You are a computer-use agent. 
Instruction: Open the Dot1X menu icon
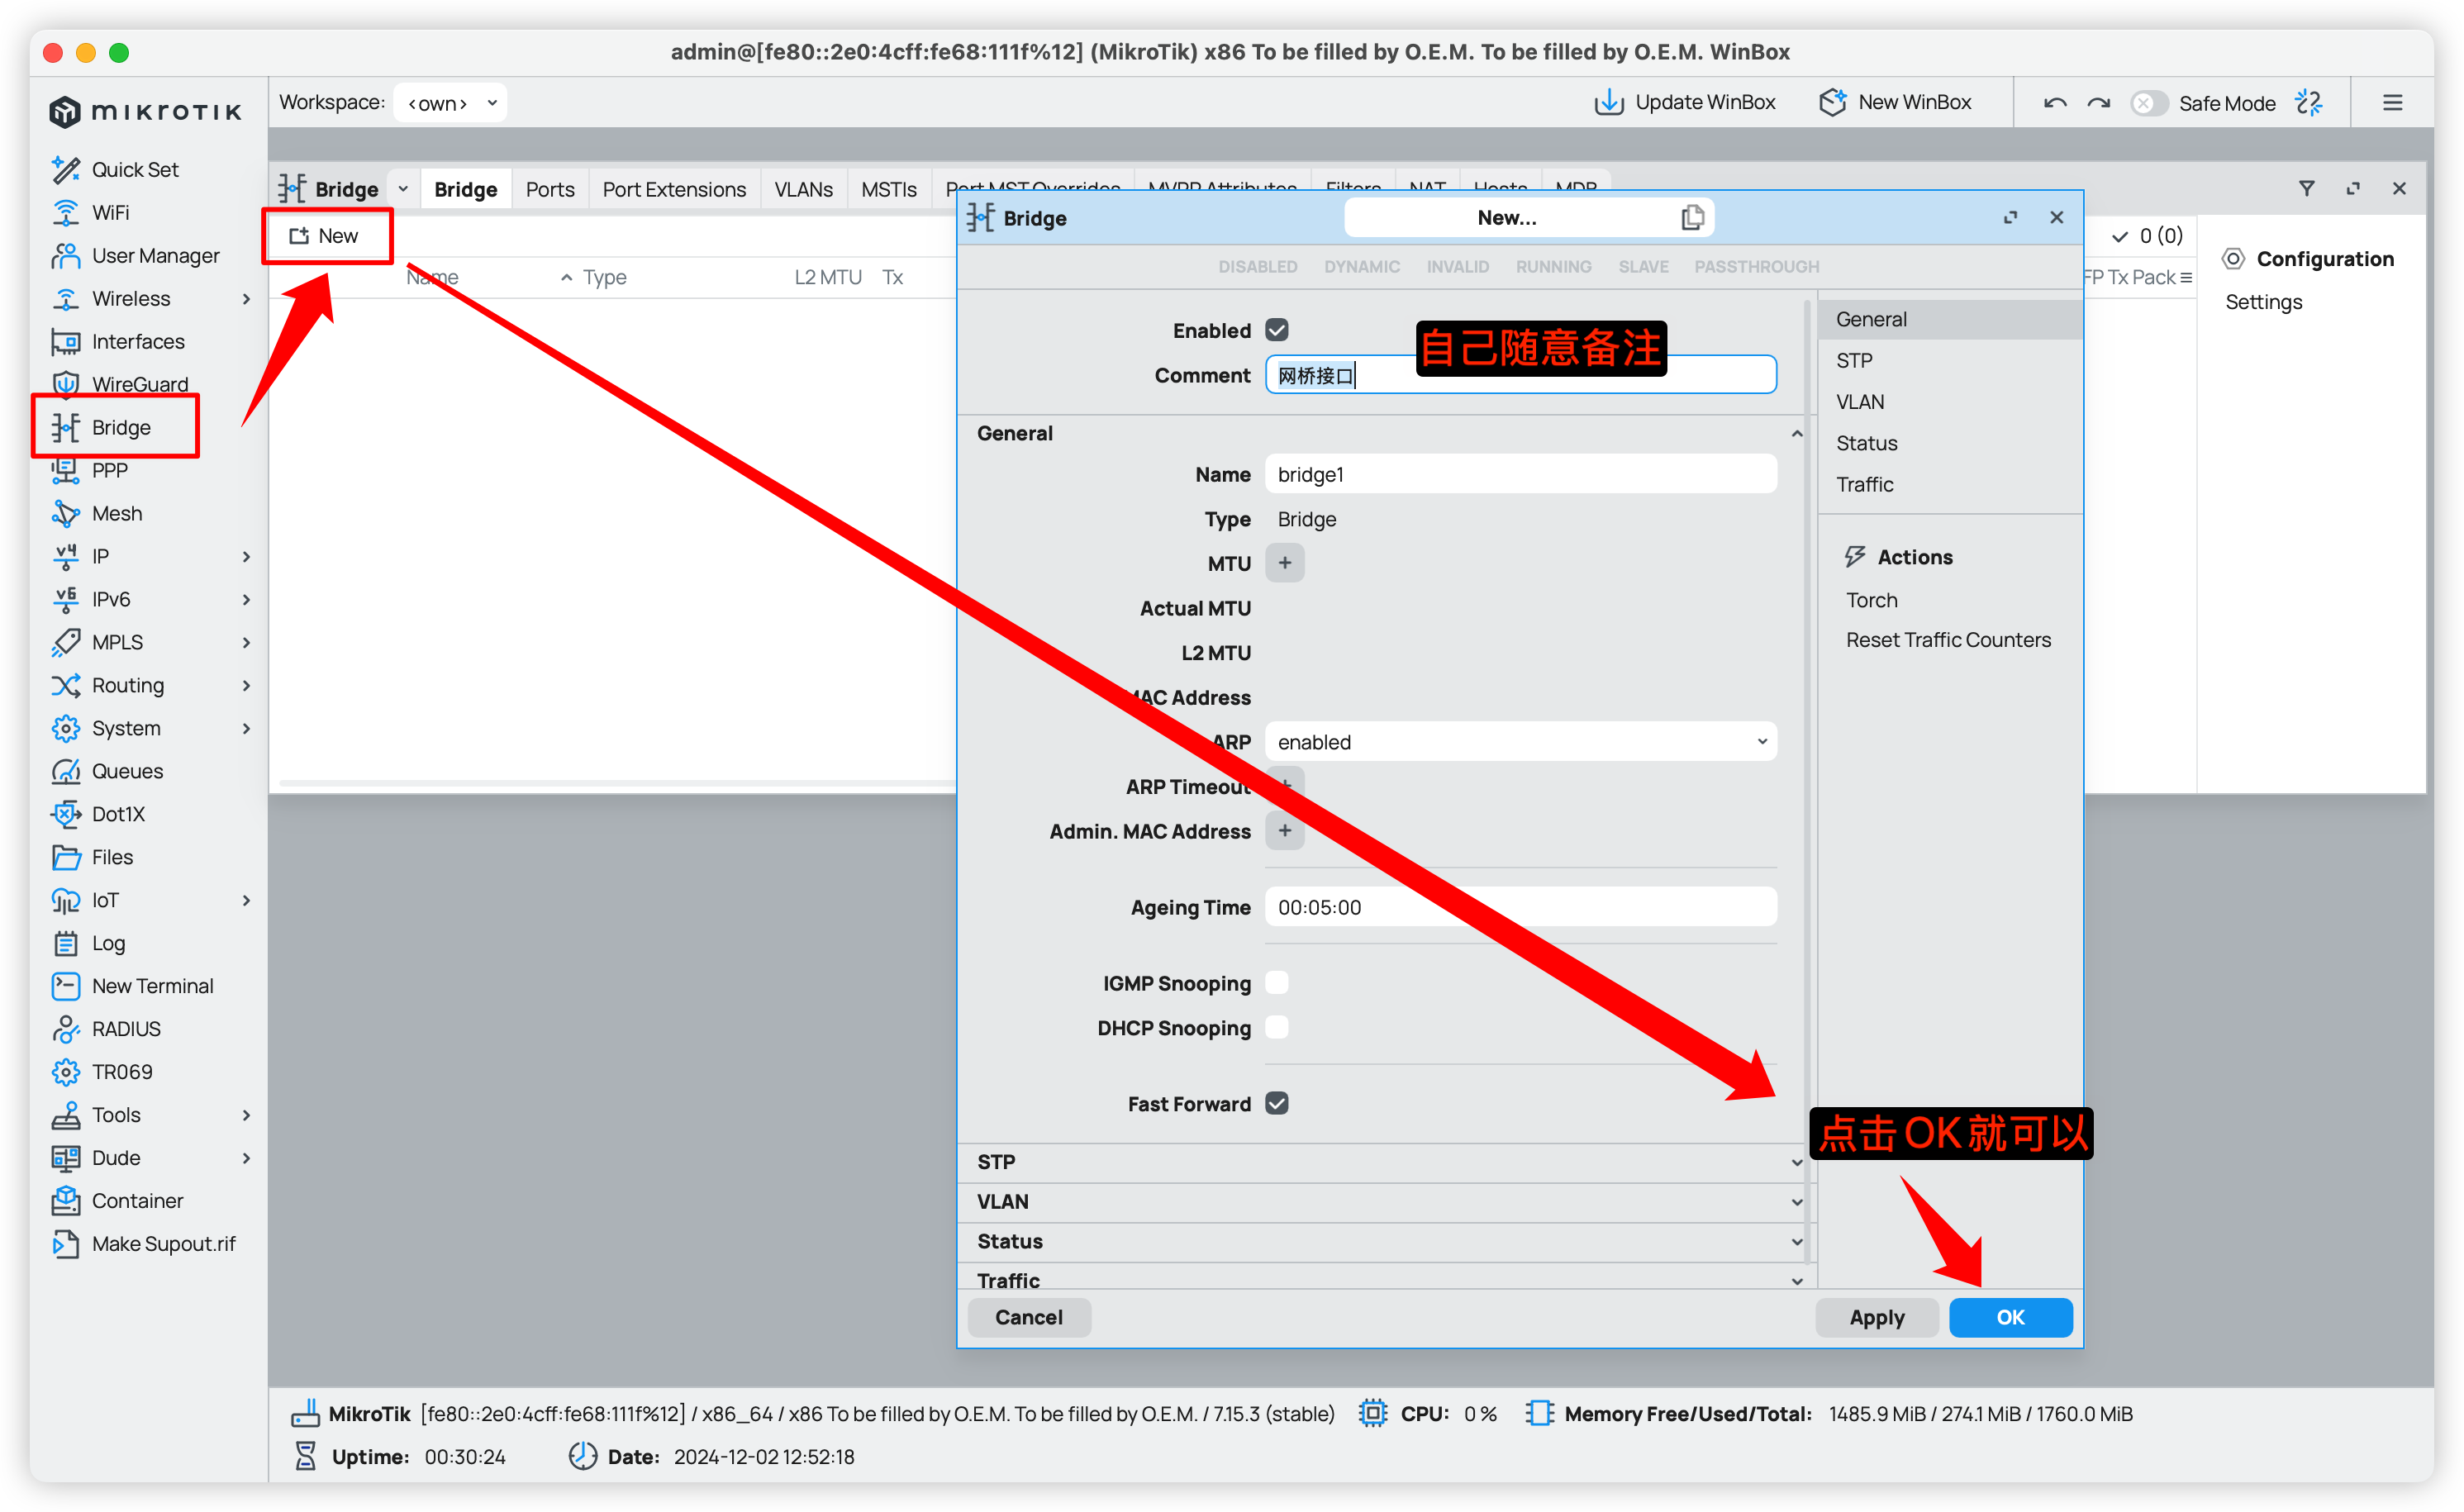pos(66,814)
